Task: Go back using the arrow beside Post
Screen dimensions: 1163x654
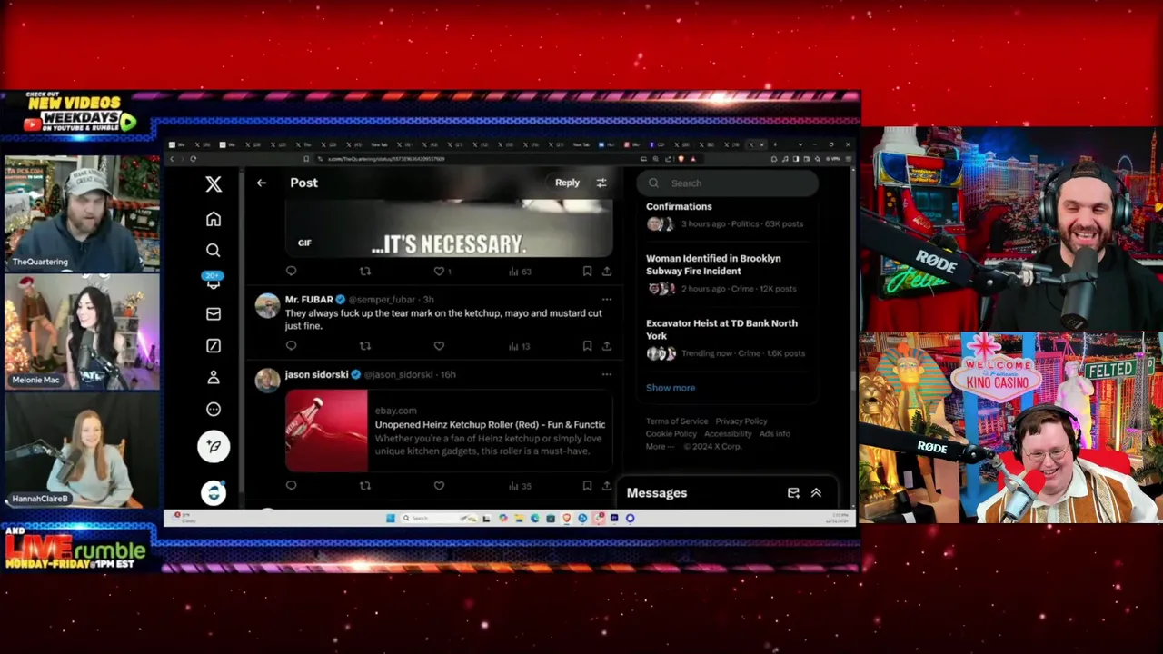Action: [x=261, y=183]
